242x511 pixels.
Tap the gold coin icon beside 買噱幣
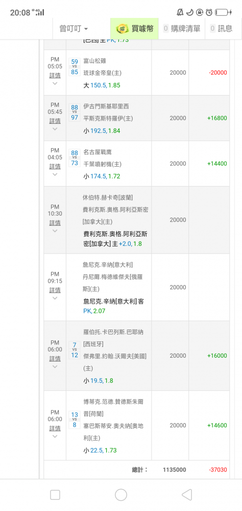[123, 28]
